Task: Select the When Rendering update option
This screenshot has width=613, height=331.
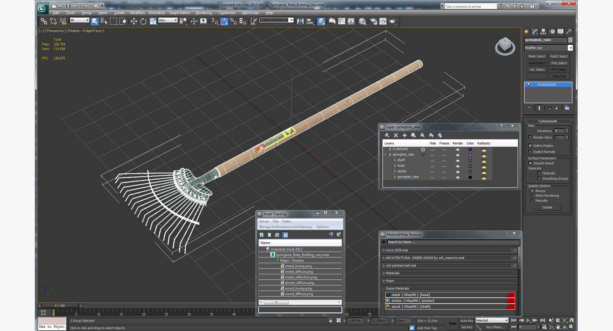Action: tap(532, 196)
